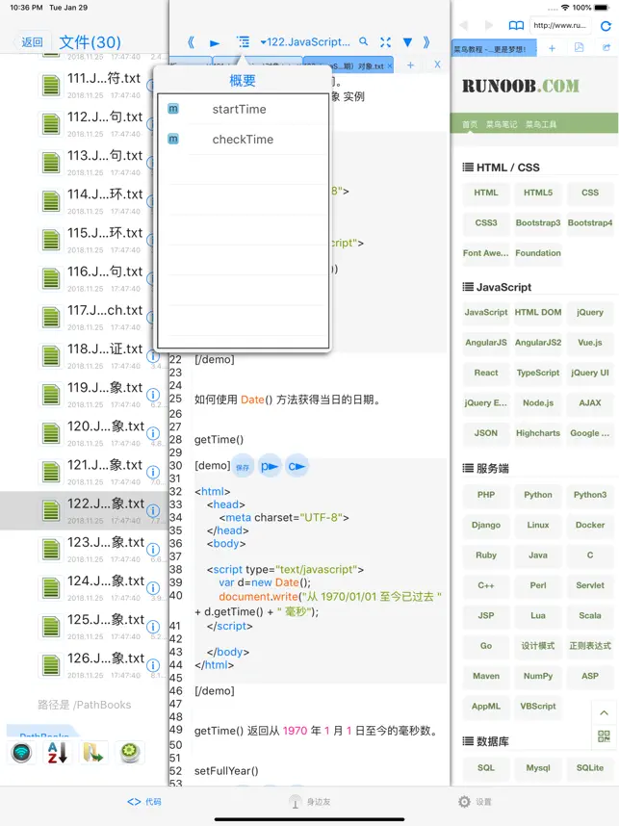
Task: Sort files with A-Z sort icon
Action: tap(58, 752)
